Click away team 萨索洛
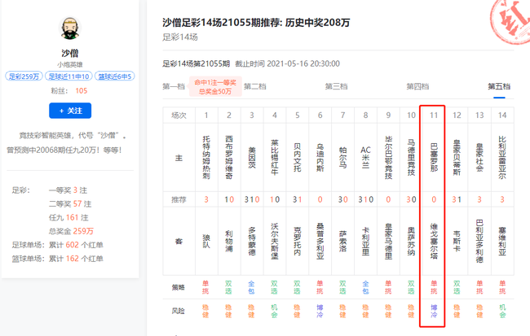 [x=342, y=241]
